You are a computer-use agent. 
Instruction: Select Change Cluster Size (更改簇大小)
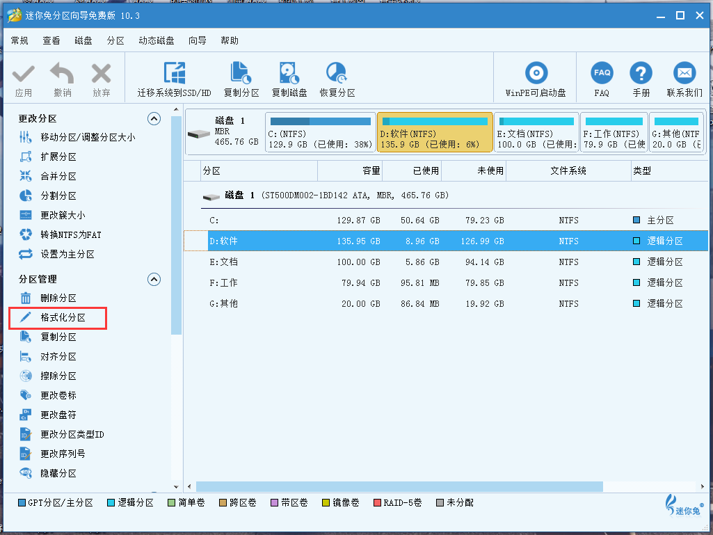(52, 215)
